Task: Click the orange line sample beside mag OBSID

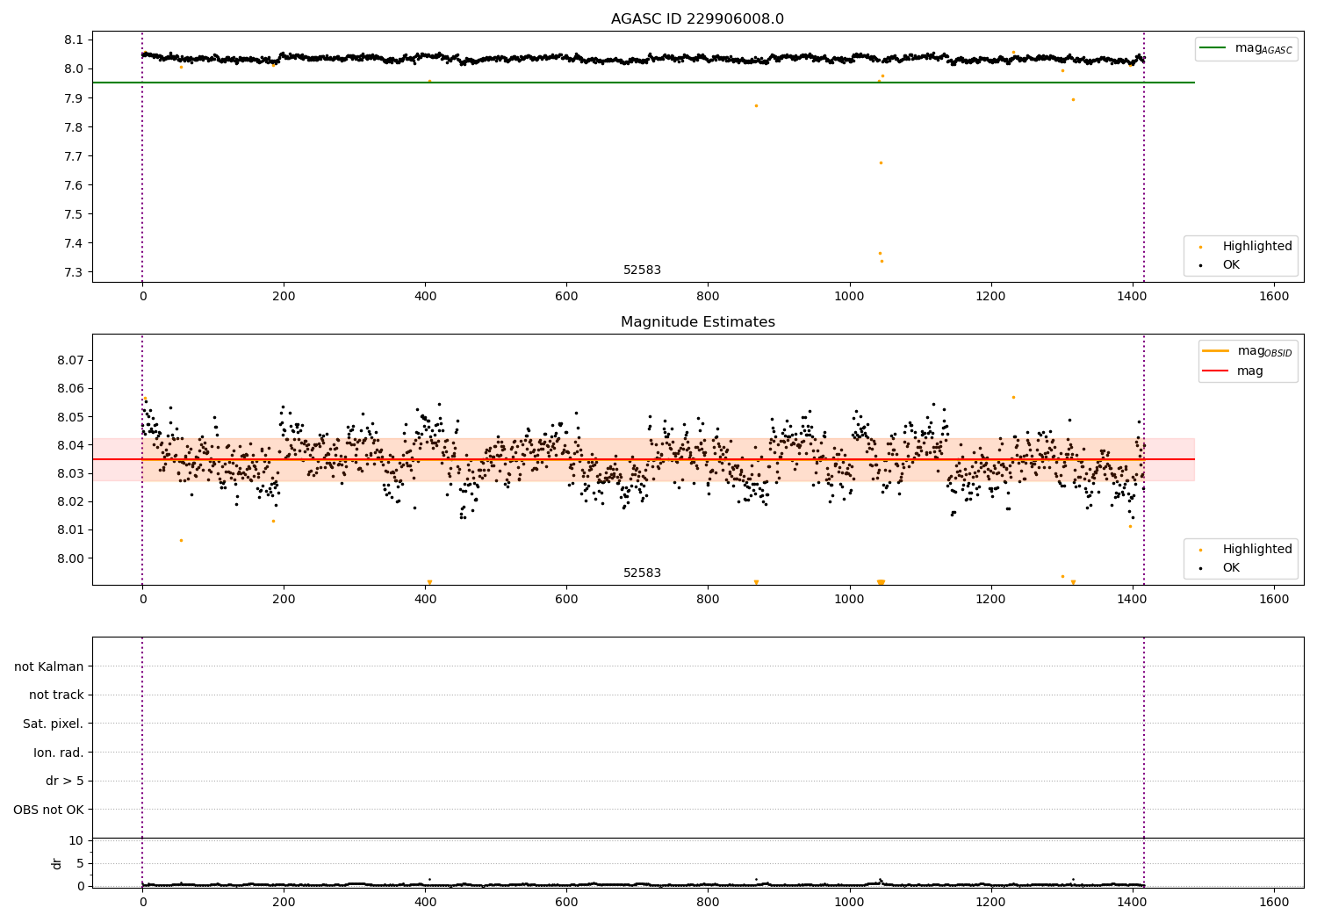Action: click(1215, 351)
